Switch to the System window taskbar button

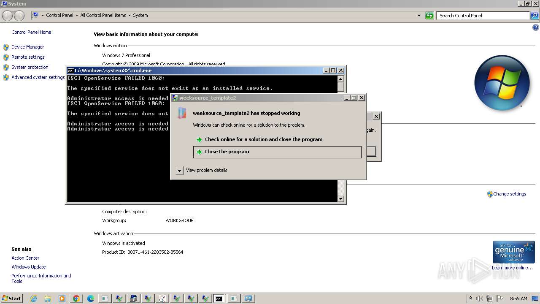coord(248,299)
